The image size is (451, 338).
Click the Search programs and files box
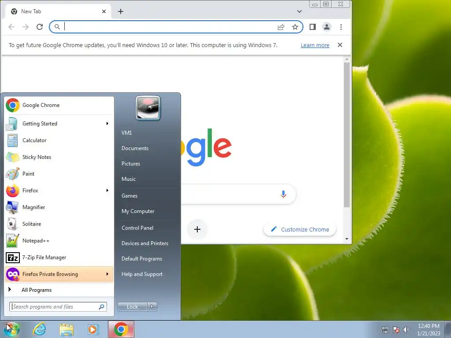[x=58, y=307]
